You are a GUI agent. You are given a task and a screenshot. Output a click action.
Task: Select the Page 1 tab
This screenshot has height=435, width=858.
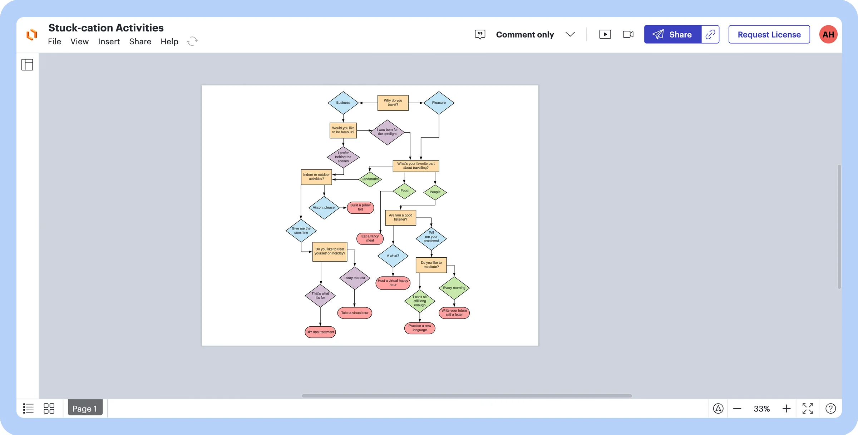click(x=85, y=408)
